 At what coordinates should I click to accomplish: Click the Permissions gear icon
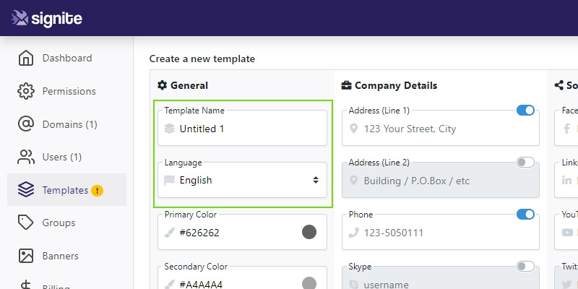point(26,91)
